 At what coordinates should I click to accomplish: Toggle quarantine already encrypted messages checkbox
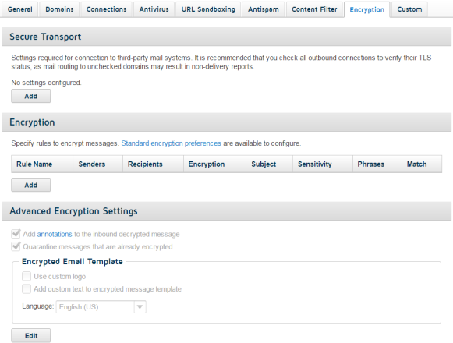16,246
